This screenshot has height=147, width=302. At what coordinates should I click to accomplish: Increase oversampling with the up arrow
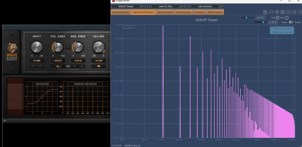(82, 66)
